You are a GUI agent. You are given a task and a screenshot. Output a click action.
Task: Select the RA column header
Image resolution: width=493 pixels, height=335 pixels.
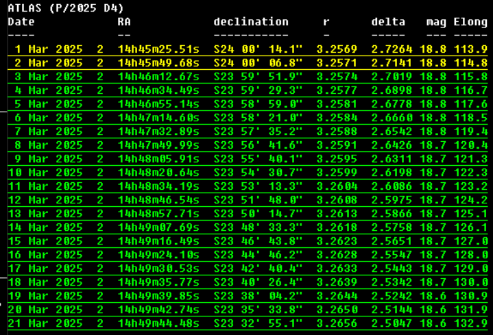pyautogui.click(x=124, y=22)
